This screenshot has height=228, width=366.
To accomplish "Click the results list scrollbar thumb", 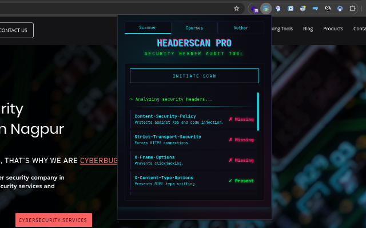I will [258, 112].
